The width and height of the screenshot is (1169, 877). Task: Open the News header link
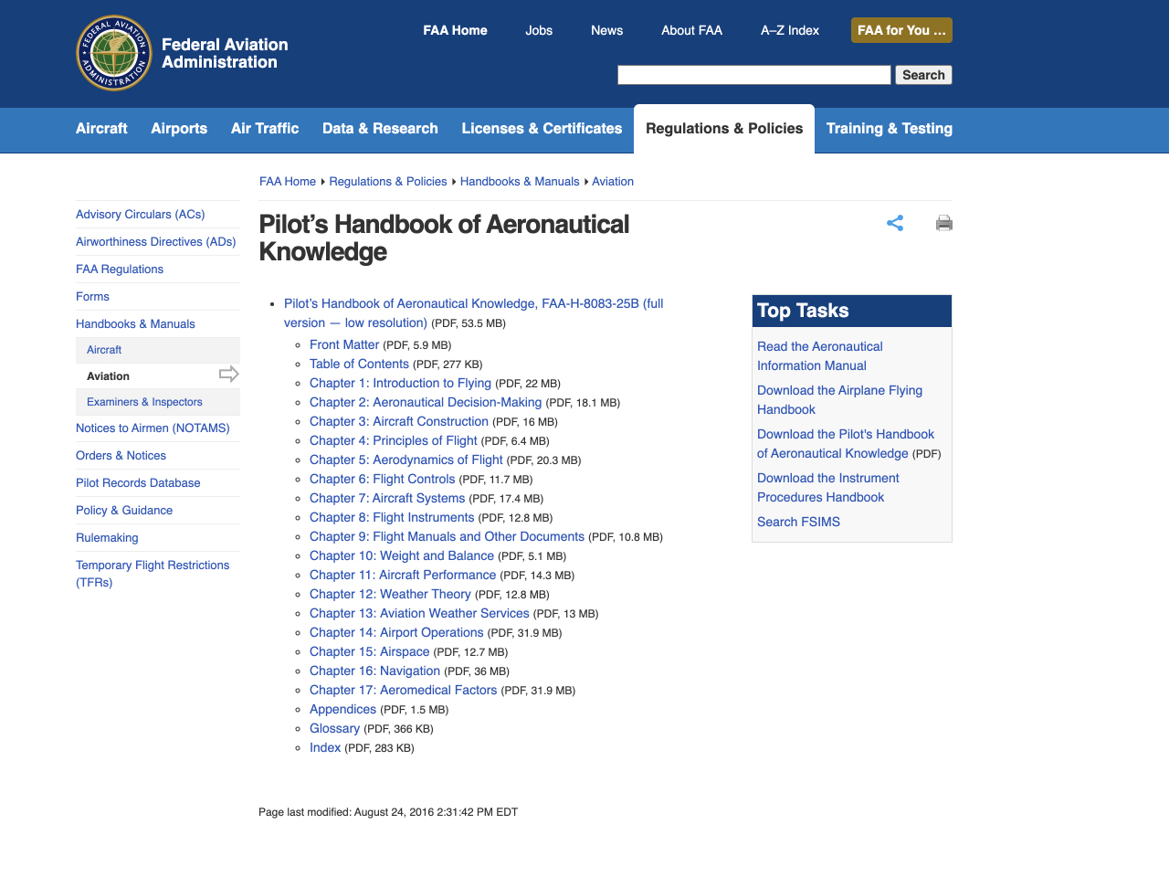(606, 30)
